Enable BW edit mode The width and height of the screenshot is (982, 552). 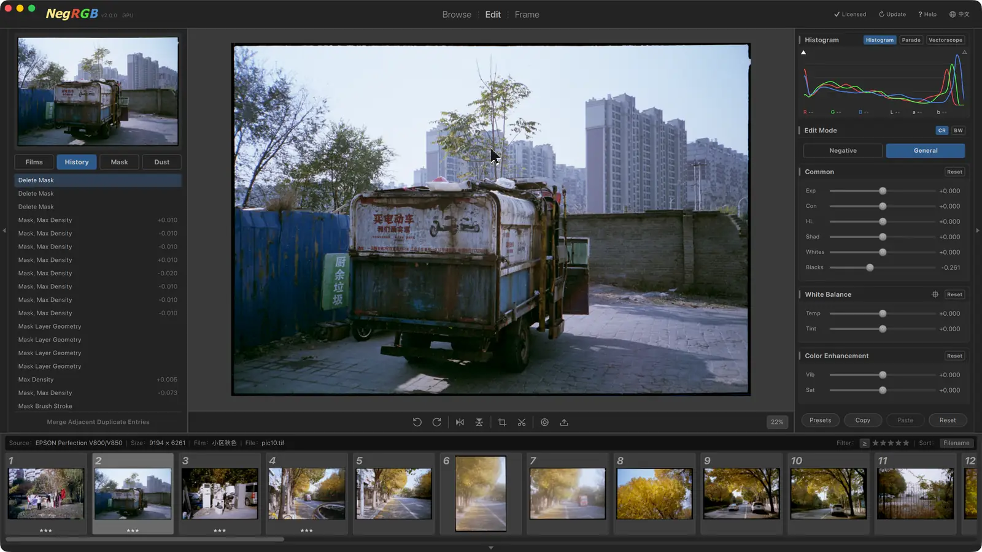pyautogui.click(x=958, y=131)
